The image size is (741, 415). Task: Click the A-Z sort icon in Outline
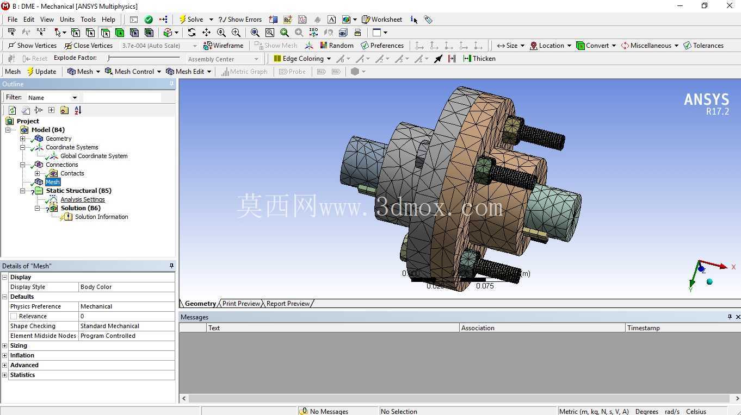78,110
